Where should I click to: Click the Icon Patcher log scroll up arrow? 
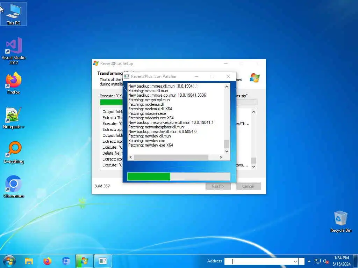(x=227, y=87)
